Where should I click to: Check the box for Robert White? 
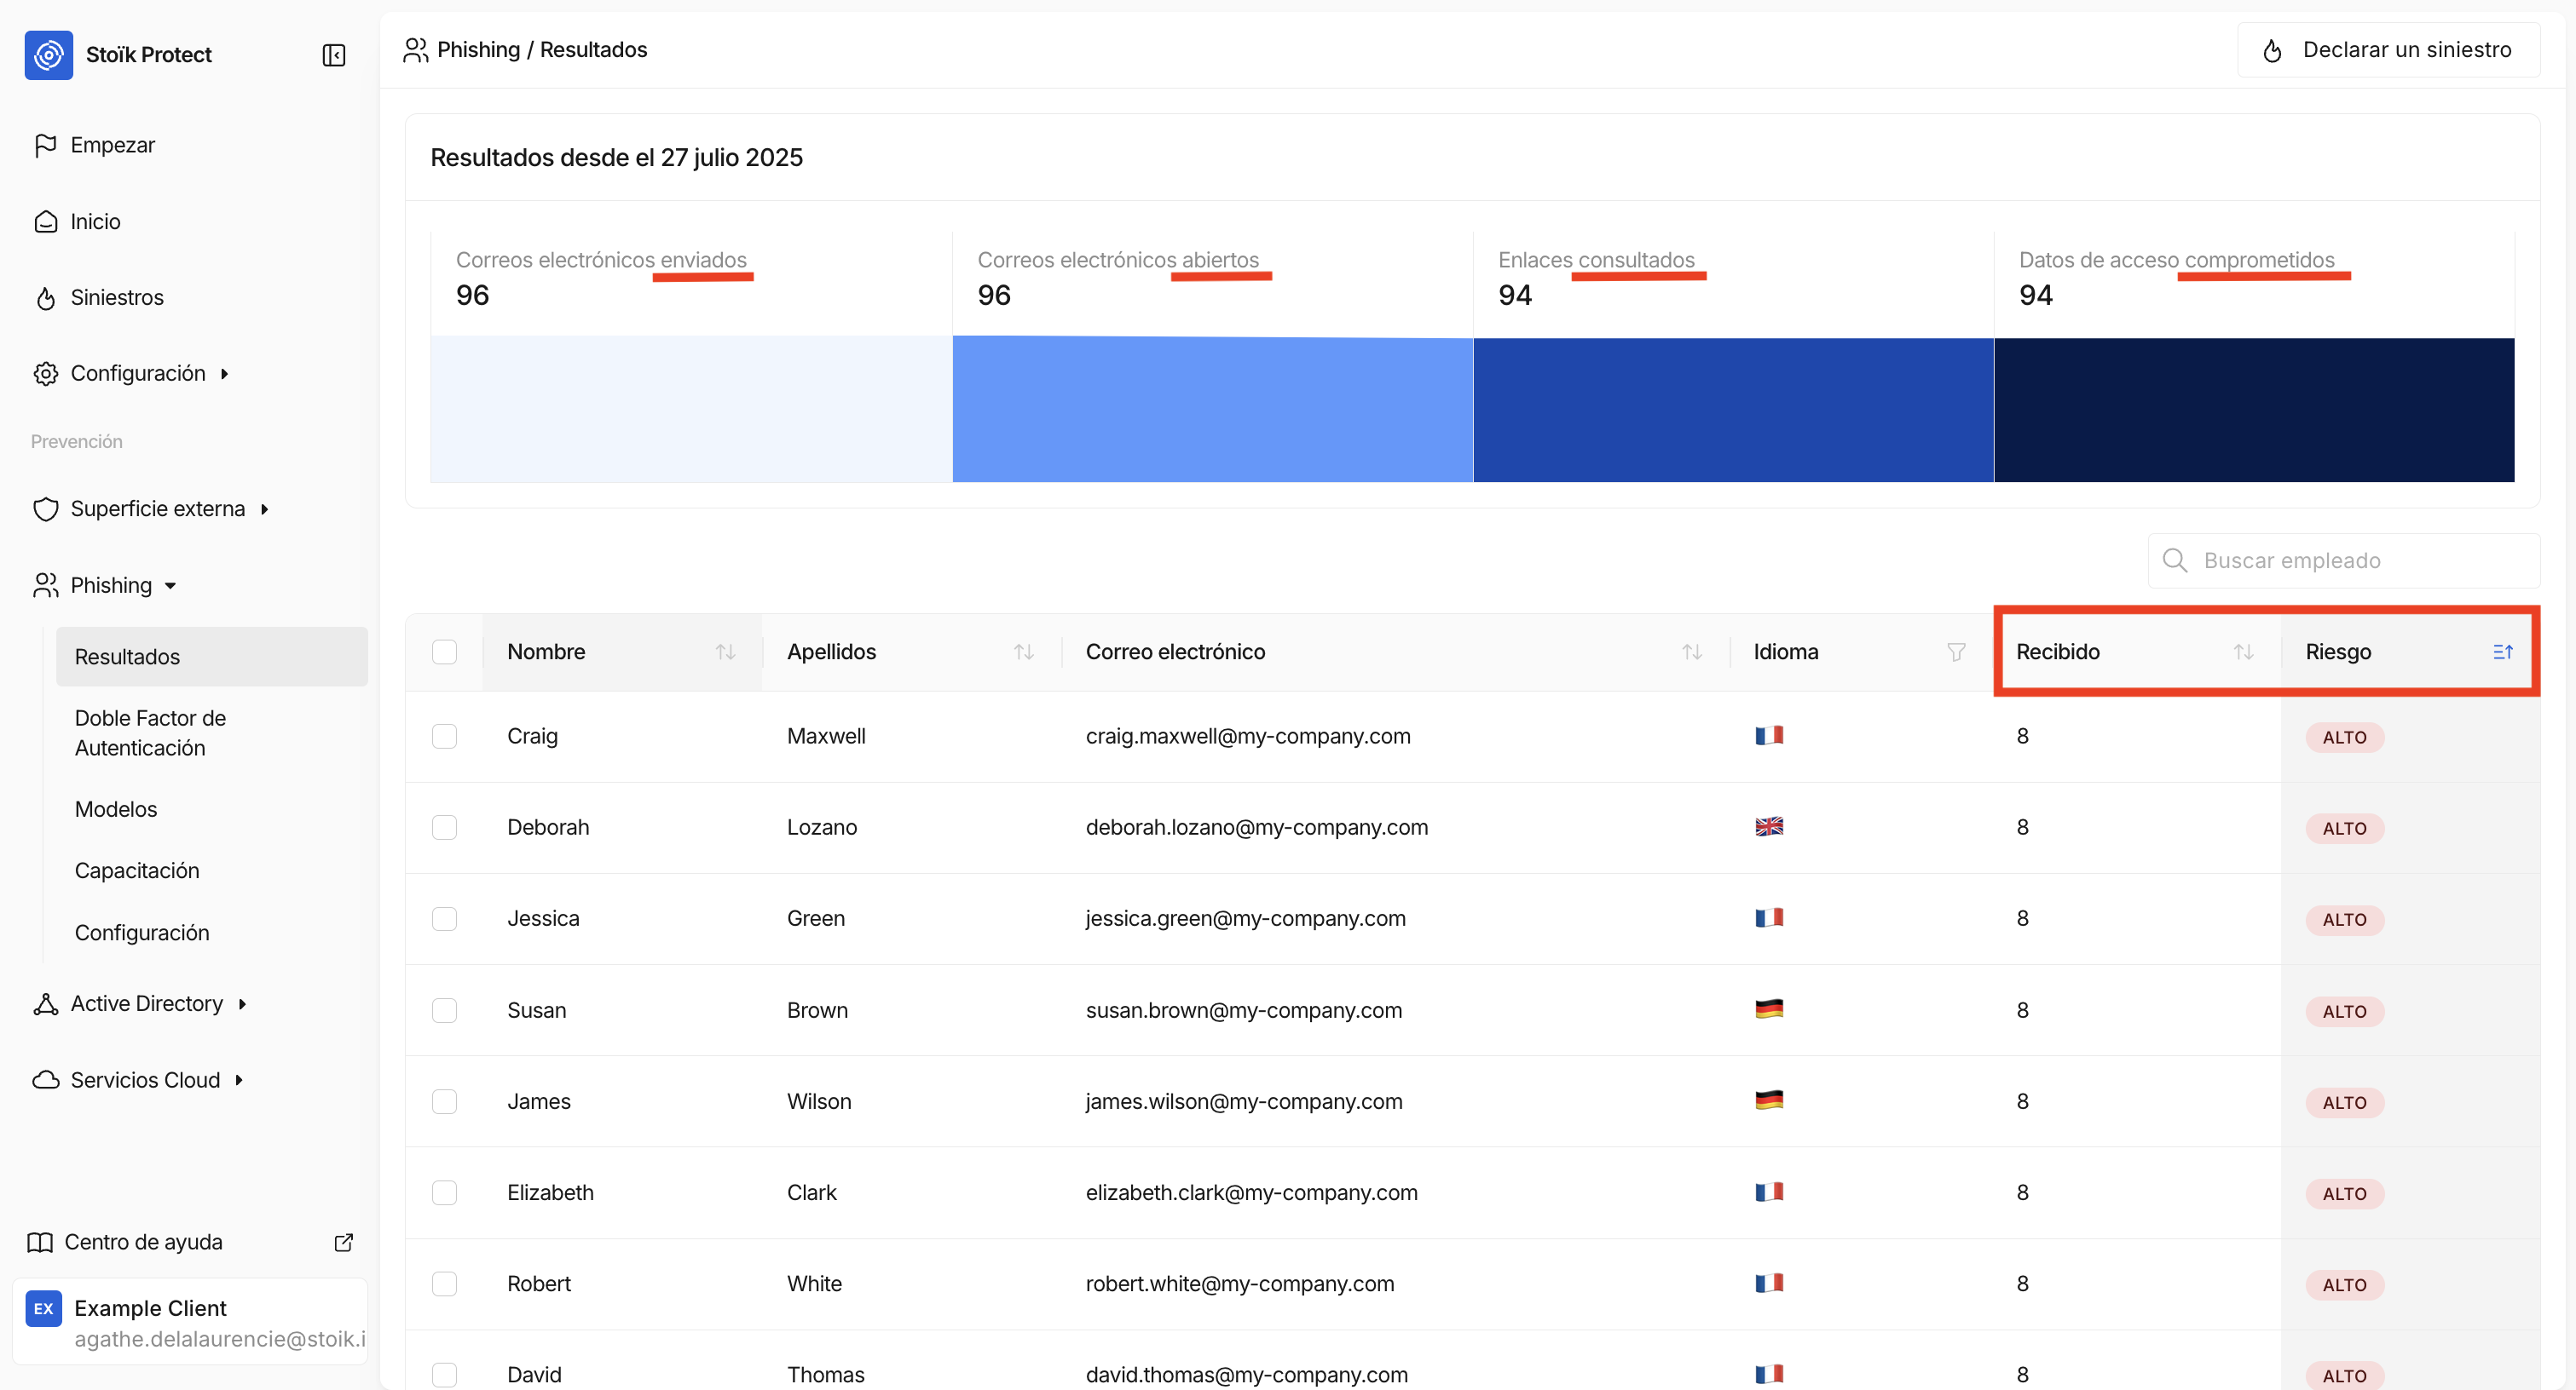[x=444, y=1283]
